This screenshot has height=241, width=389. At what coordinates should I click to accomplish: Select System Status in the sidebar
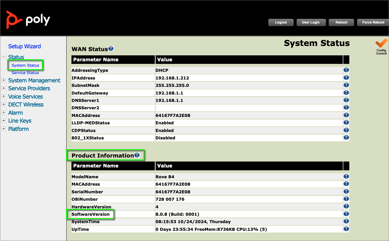point(25,65)
